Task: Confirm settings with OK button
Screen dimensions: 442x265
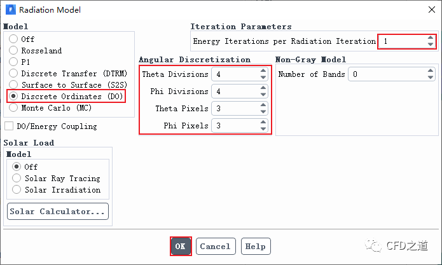Action: coord(180,246)
